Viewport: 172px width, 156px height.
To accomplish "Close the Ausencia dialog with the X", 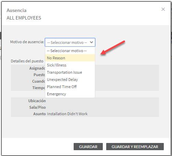I will tap(163, 9).
